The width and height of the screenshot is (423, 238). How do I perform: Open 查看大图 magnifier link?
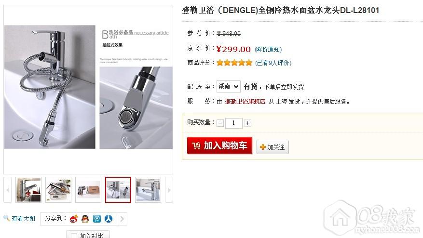point(19,218)
